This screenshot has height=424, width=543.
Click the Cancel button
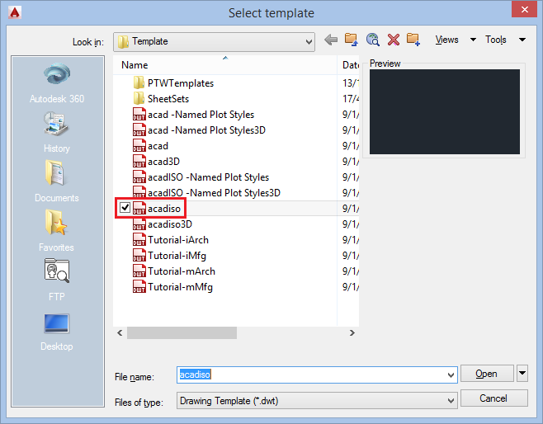point(493,398)
